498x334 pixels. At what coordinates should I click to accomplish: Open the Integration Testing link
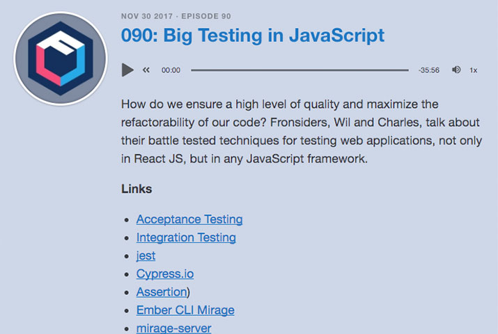pyautogui.click(x=186, y=237)
